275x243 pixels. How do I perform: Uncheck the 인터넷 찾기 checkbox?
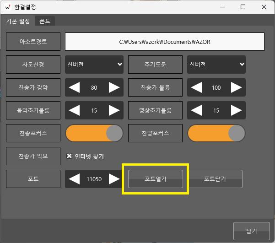pos(70,156)
